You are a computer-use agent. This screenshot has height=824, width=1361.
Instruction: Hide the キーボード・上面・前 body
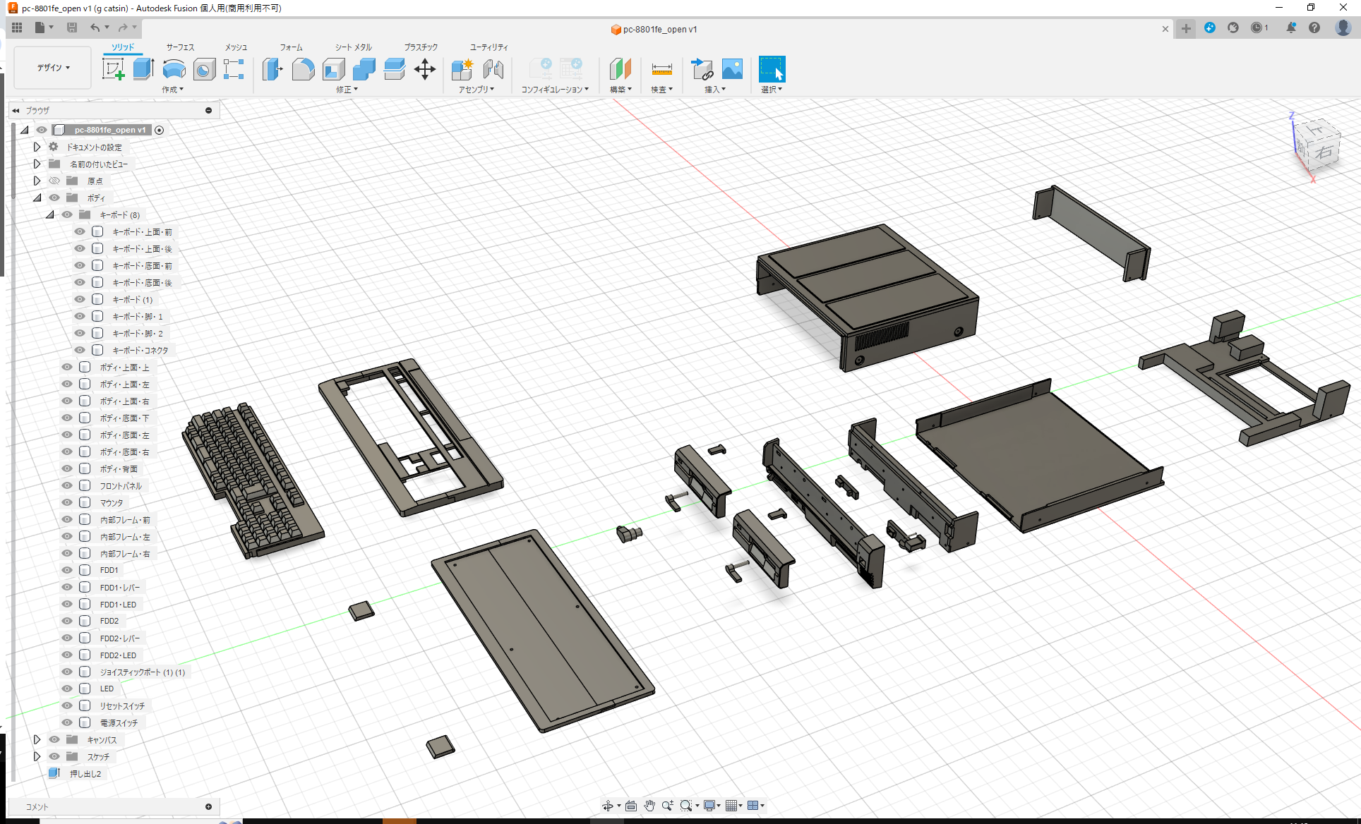pyautogui.click(x=79, y=231)
